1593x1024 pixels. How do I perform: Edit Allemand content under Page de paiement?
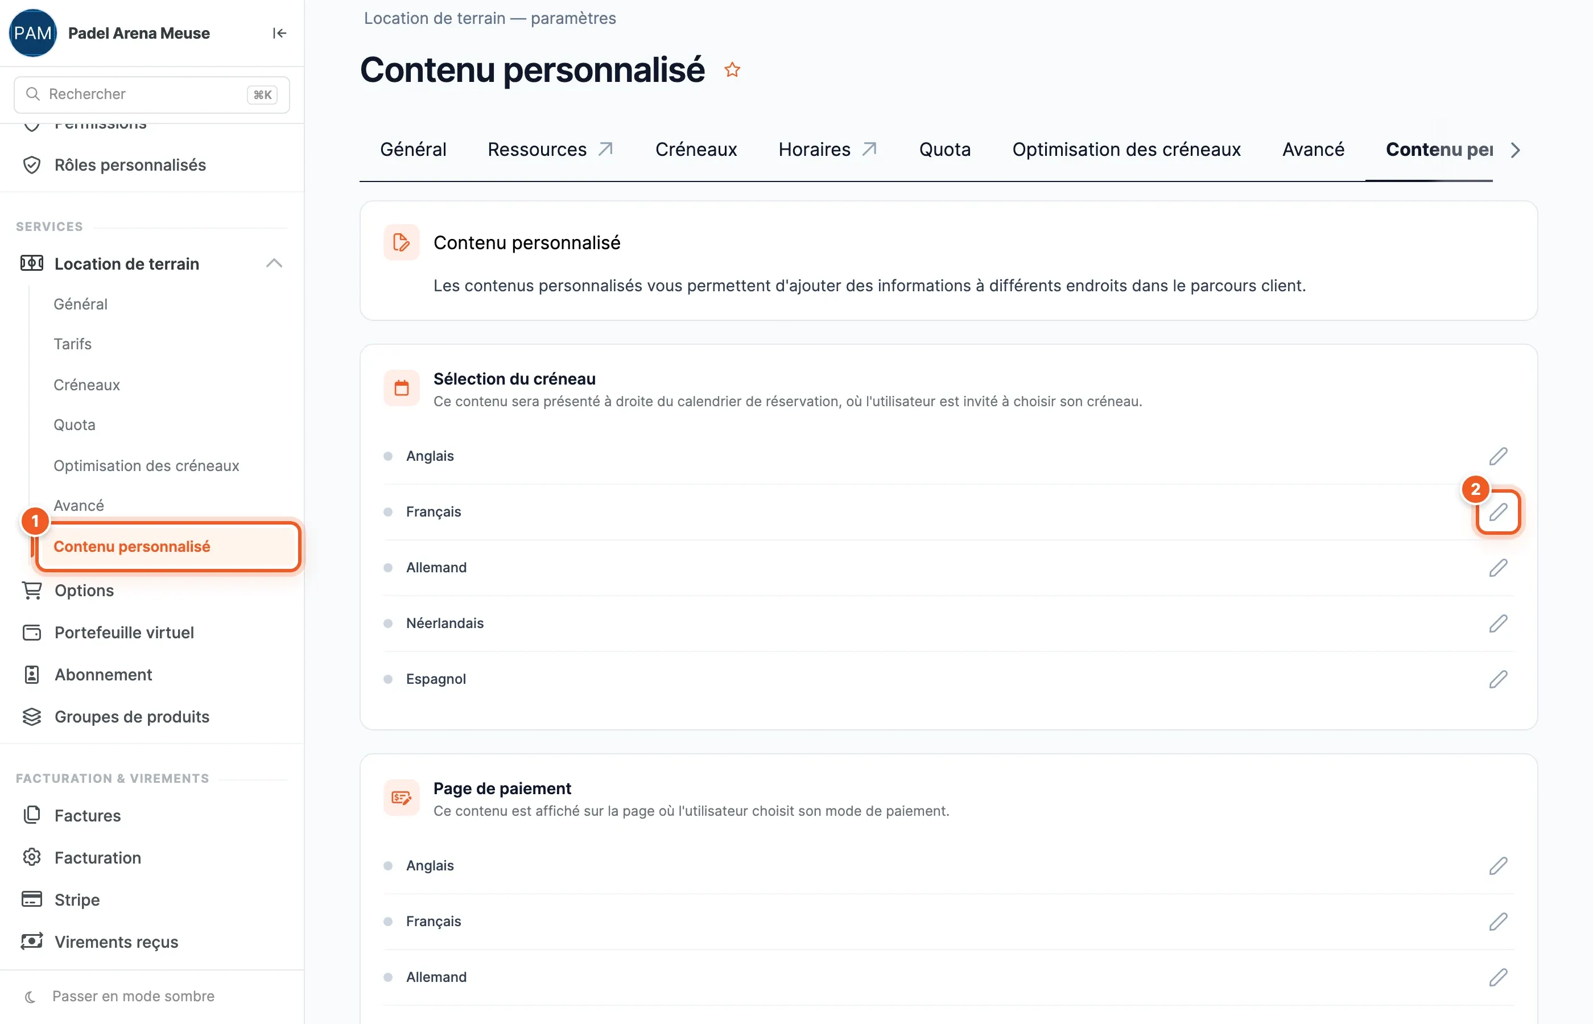click(x=1498, y=977)
